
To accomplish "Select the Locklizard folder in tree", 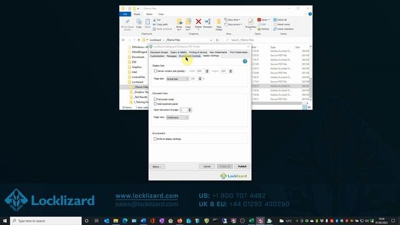I will [137, 82].
